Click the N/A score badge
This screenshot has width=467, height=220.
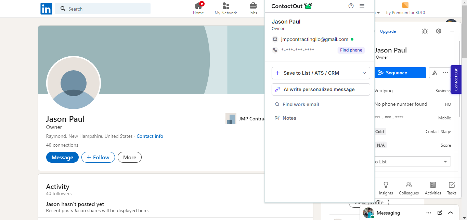(380, 145)
